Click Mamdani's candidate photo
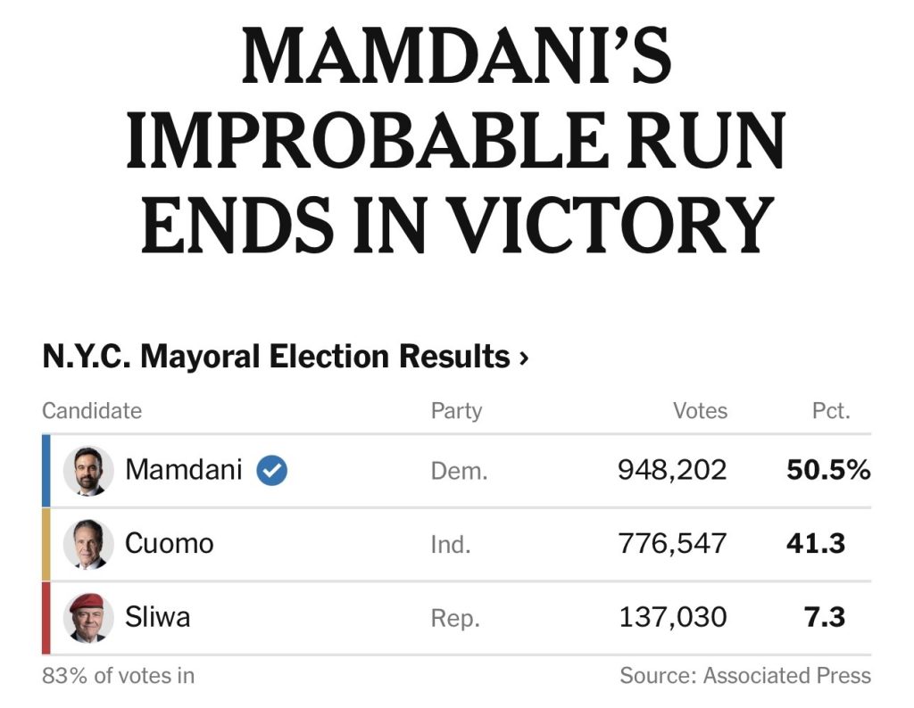 [x=88, y=471]
